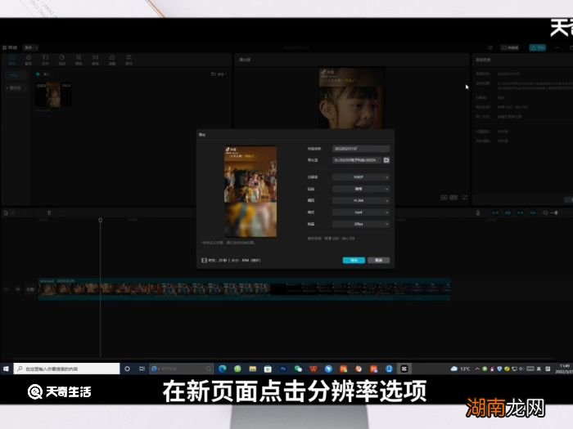573x429 pixels.
Task: Open the Audio tab with music note icon
Action: (29, 60)
